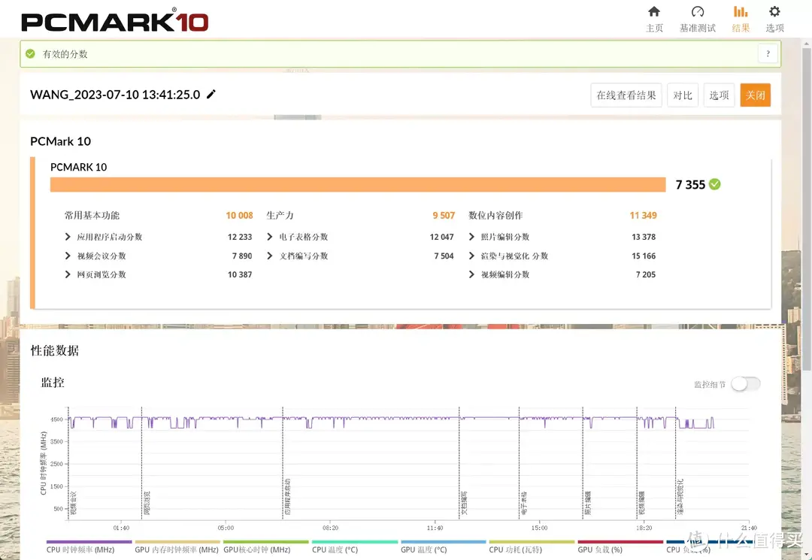Click the 15 166 score value
Image resolution: width=812 pixels, height=560 pixels.
click(x=644, y=256)
